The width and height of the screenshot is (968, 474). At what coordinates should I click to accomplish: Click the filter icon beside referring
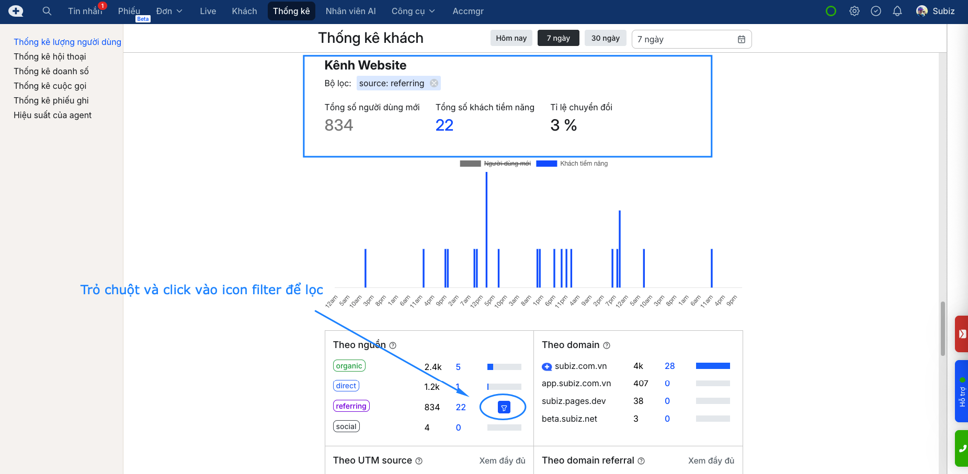[504, 408]
